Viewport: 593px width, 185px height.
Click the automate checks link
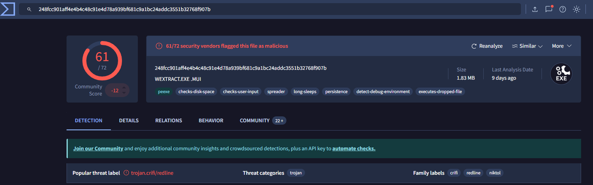354,149
